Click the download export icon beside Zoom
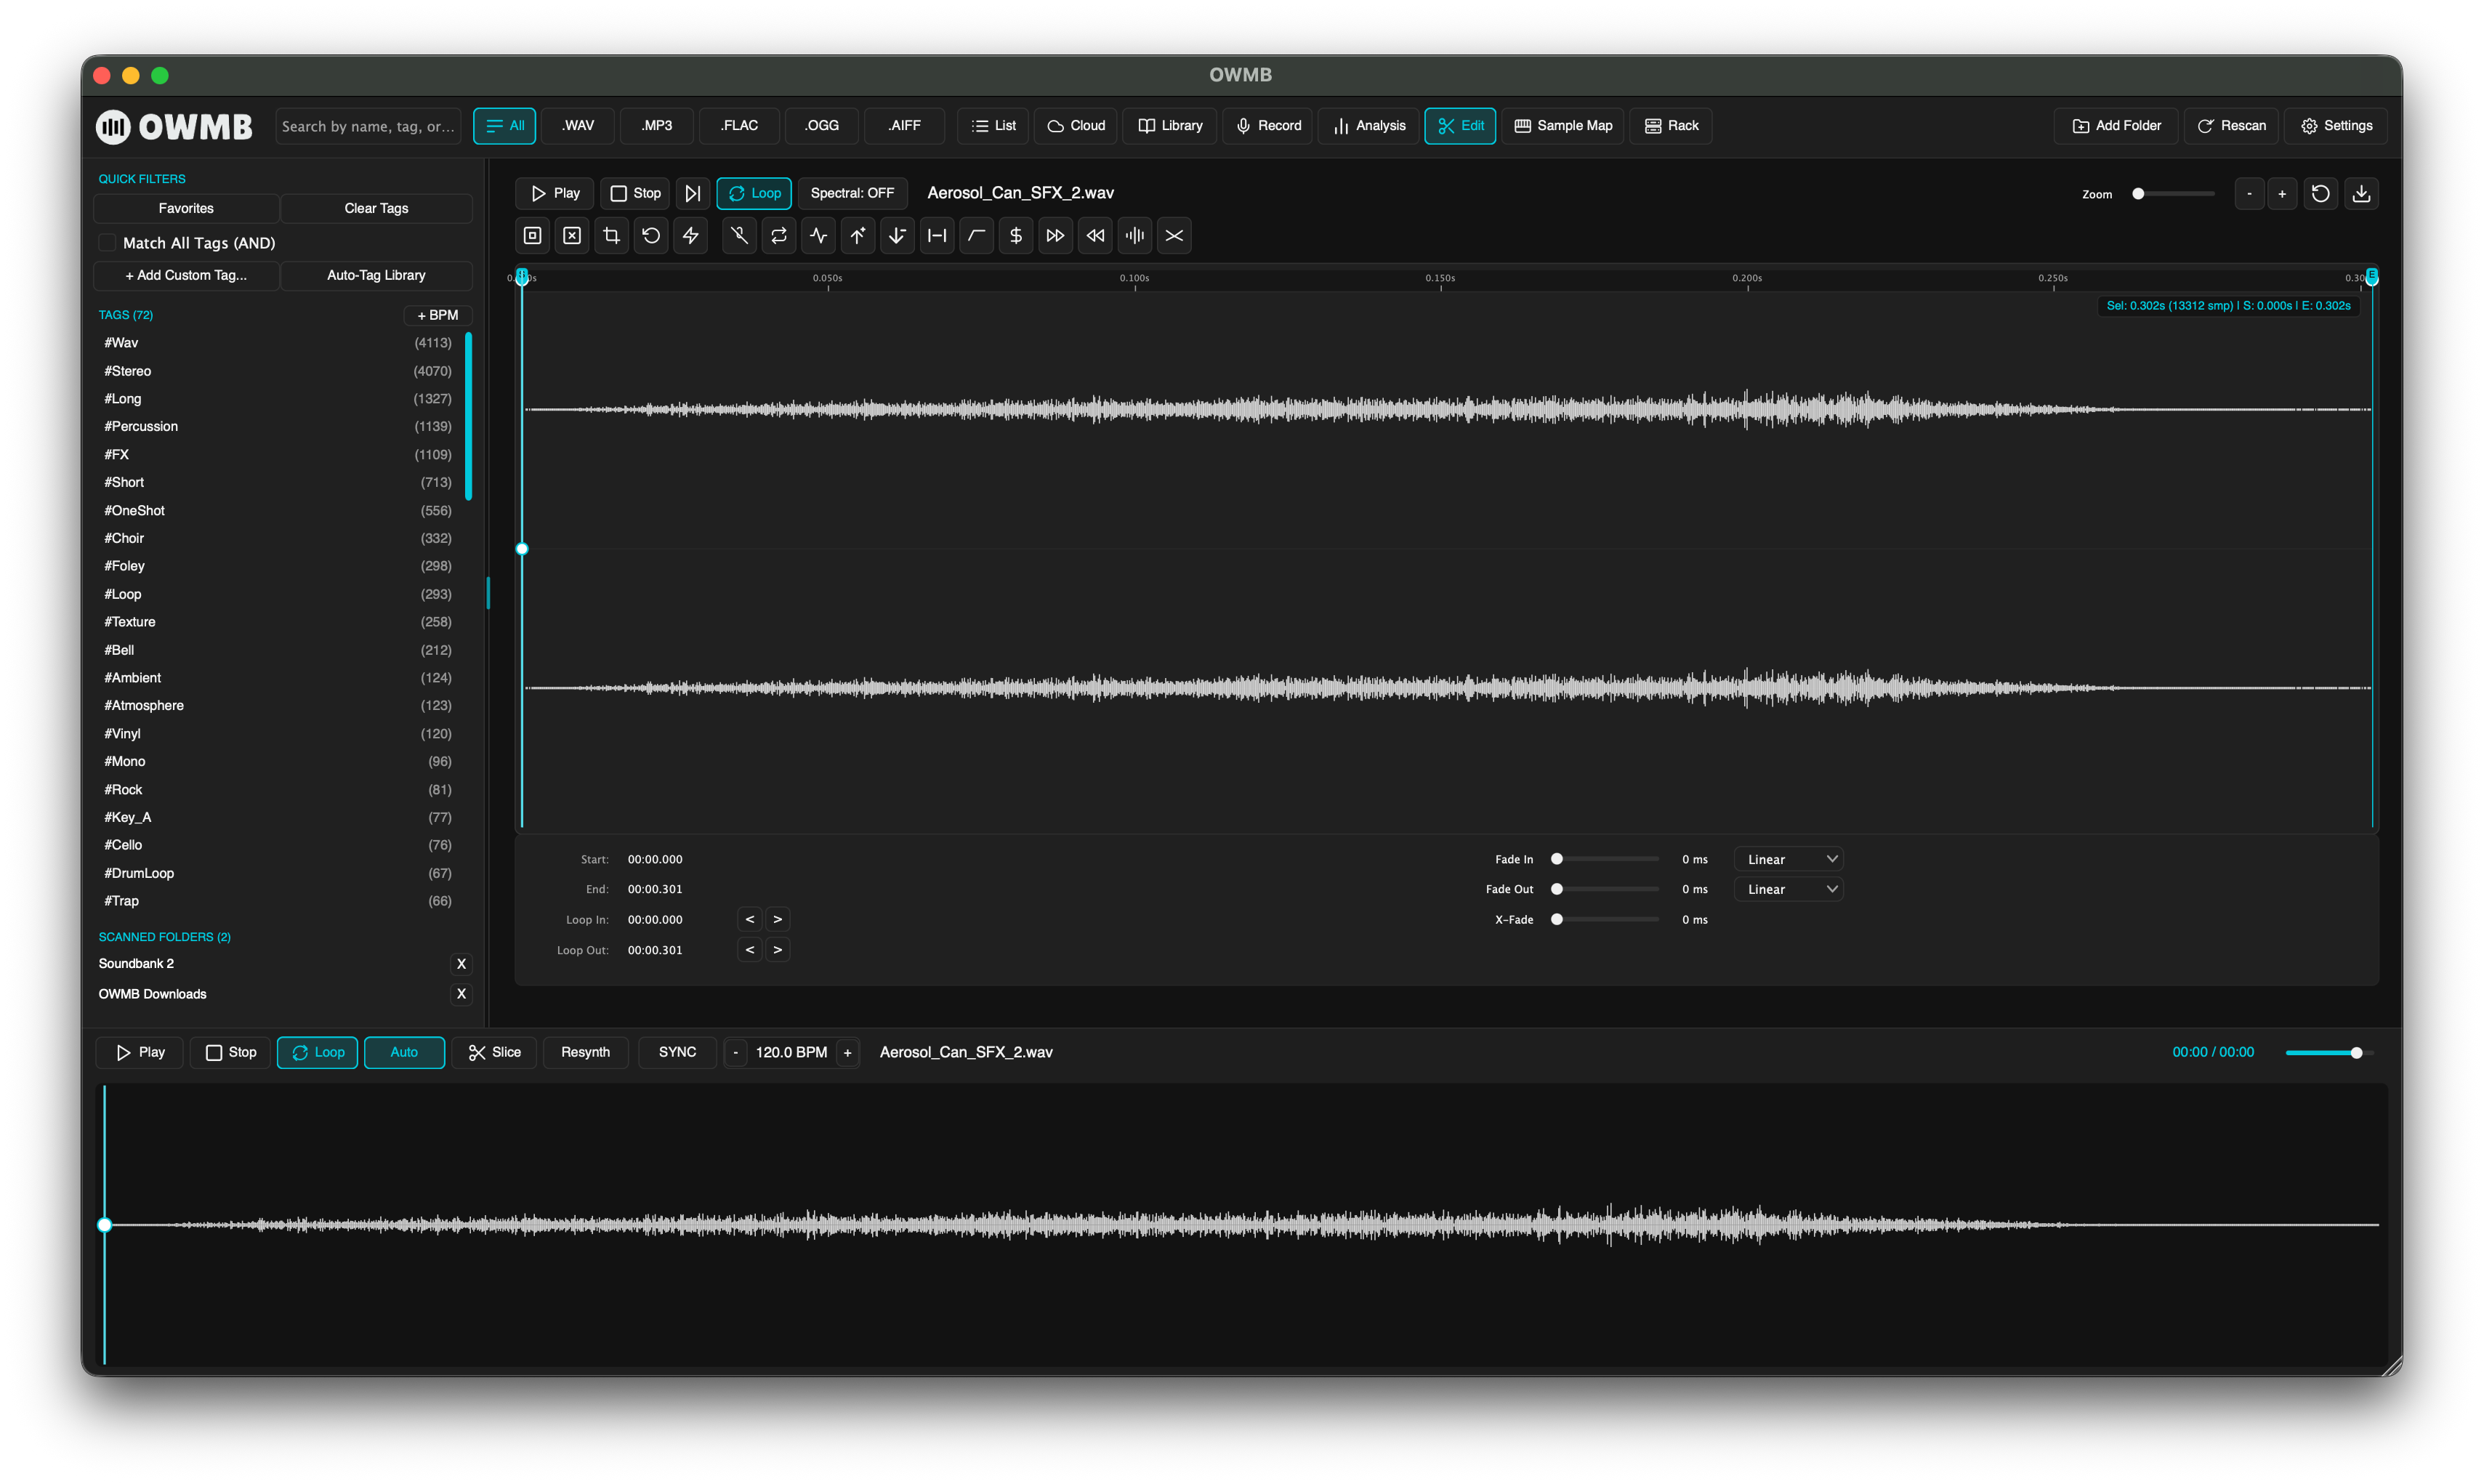Image resolution: width=2484 pixels, height=1484 pixels. point(2361,194)
